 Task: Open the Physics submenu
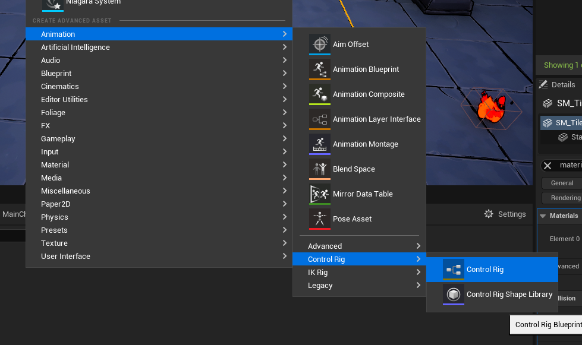tap(159, 217)
